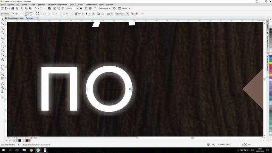
Task: Open the Table menu (Таблица)
Action: (x=80, y=5)
